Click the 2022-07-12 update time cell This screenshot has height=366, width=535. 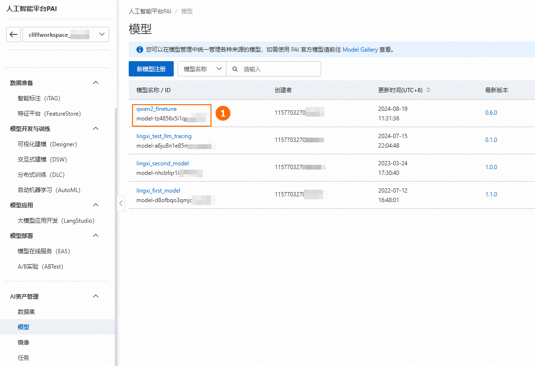[x=393, y=195]
